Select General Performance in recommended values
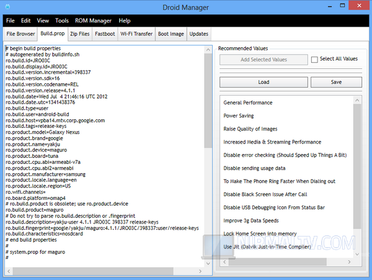Image resolution: width=372 pixels, height=280 pixels. (x=248, y=102)
